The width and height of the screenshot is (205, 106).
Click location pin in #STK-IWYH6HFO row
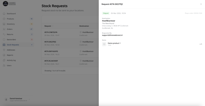point(80,51)
